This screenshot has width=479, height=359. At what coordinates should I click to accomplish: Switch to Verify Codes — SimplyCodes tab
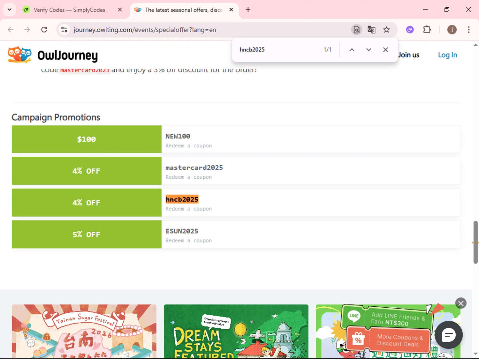(69, 10)
